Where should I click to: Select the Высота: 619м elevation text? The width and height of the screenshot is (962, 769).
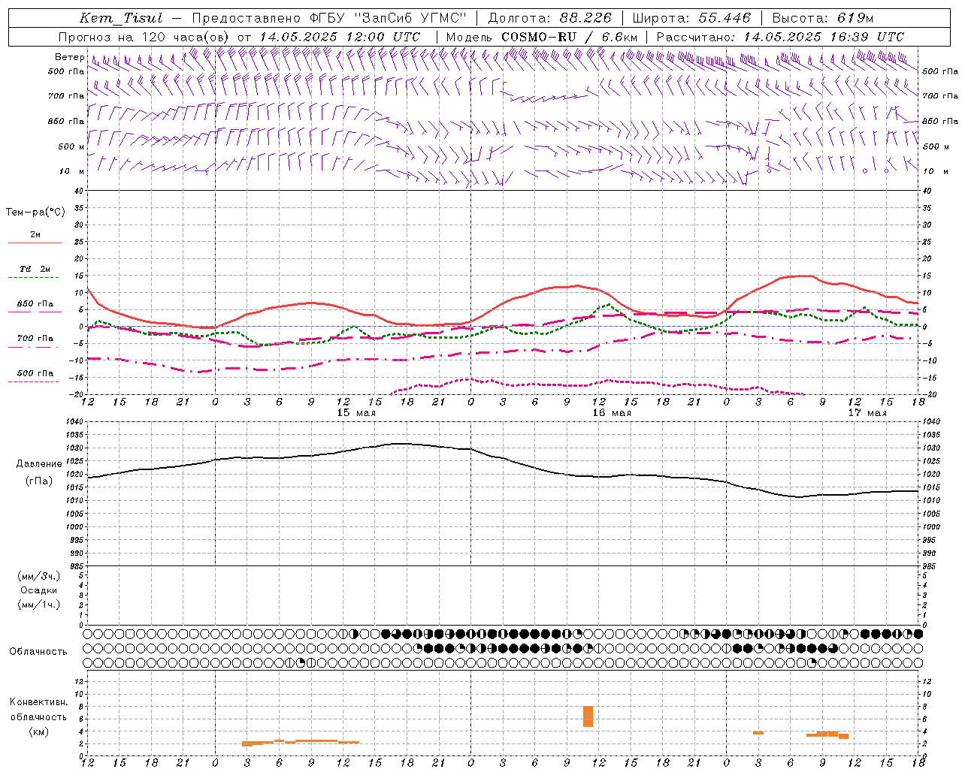(823, 18)
